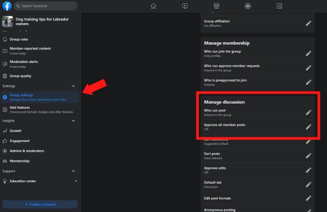Click 'Nobody' under preapproved to join
Image resolution: width=327 pixels, height=212 pixels.
coord(209,85)
